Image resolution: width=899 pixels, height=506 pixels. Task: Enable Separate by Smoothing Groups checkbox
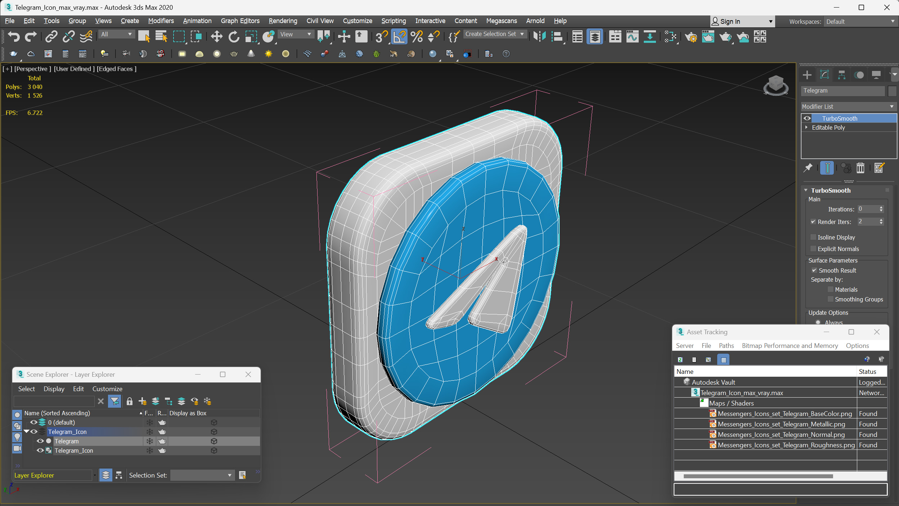(830, 299)
